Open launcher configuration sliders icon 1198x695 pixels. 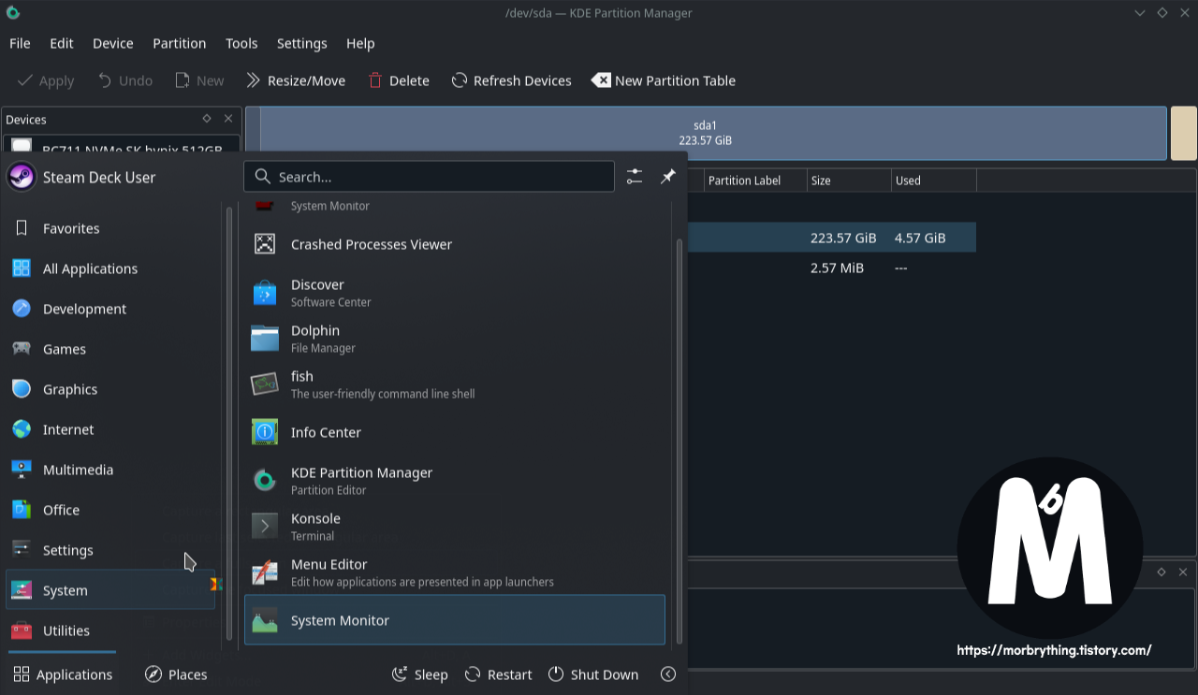pyautogui.click(x=635, y=177)
